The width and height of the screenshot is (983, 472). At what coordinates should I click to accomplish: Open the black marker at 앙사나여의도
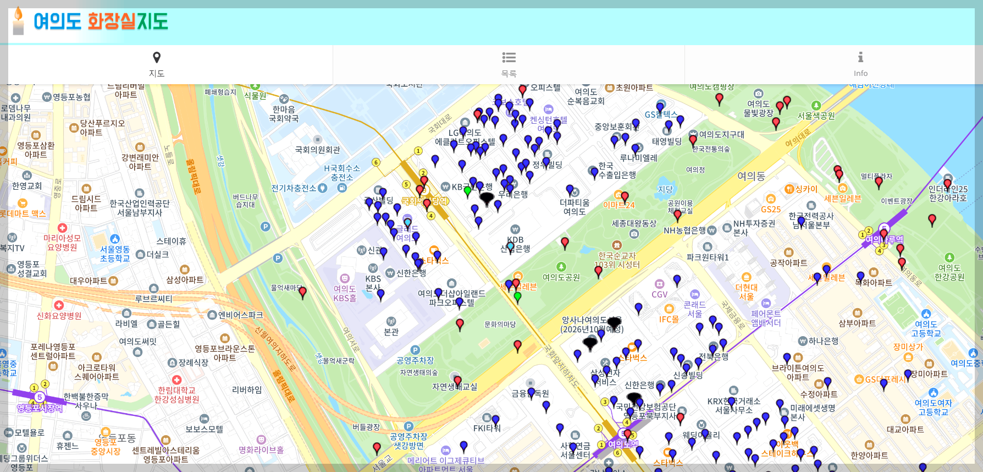click(x=614, y=323)
